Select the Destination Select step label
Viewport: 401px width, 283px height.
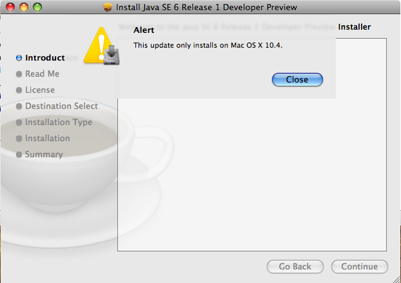pos(61,106)
